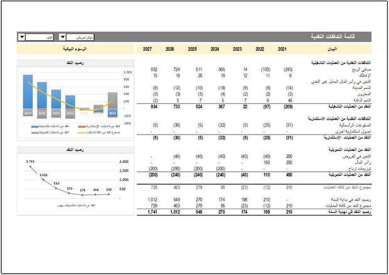The width and height of the screenshot is (389, 275).
Task: Click the 2021 gray bar in the chart
Action: pyautogui.click(x=112, y=100)
